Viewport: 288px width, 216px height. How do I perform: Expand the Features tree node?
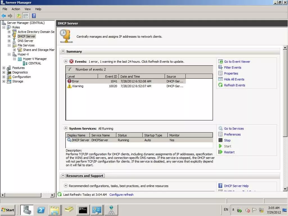click(x=4, y=68)
